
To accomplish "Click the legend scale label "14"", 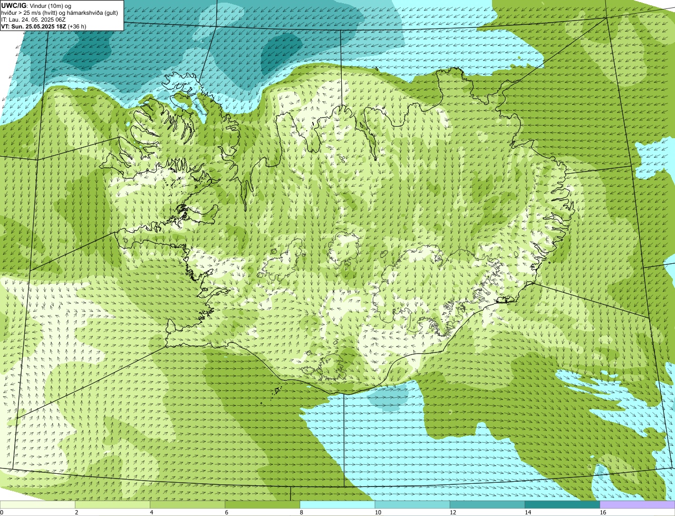I will point(527,512).
